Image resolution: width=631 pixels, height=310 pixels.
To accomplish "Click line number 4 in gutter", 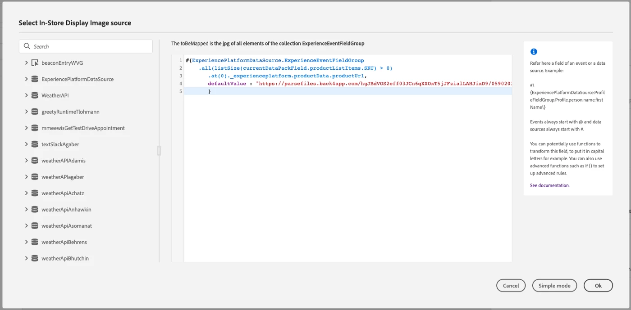I will pyautogui.click(x=181, y=84).
